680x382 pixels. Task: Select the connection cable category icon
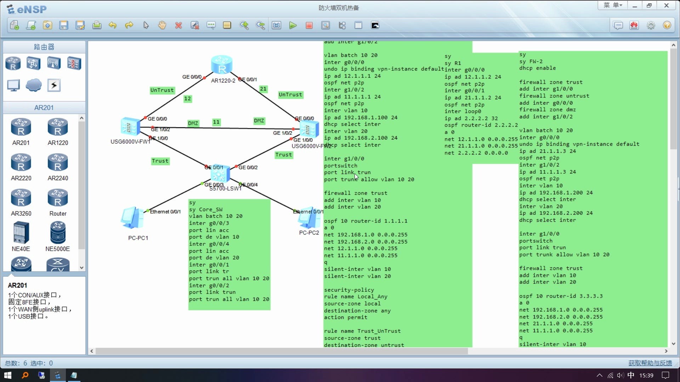54,85
